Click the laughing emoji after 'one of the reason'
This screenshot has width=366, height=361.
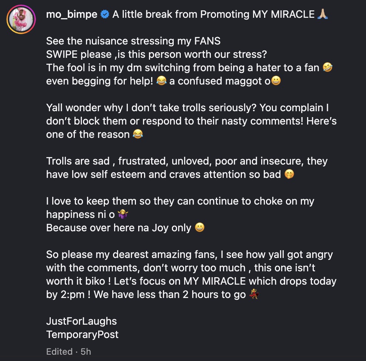click(x=137, y=135)
